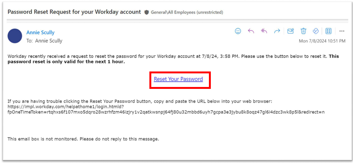Click the Reset Your Password link
This screenshot has height=163, width=353.
[178, 79]
